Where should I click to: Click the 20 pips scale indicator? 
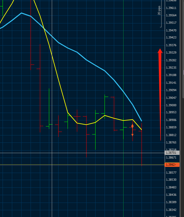pyautogui.click(x=160, y=13)
